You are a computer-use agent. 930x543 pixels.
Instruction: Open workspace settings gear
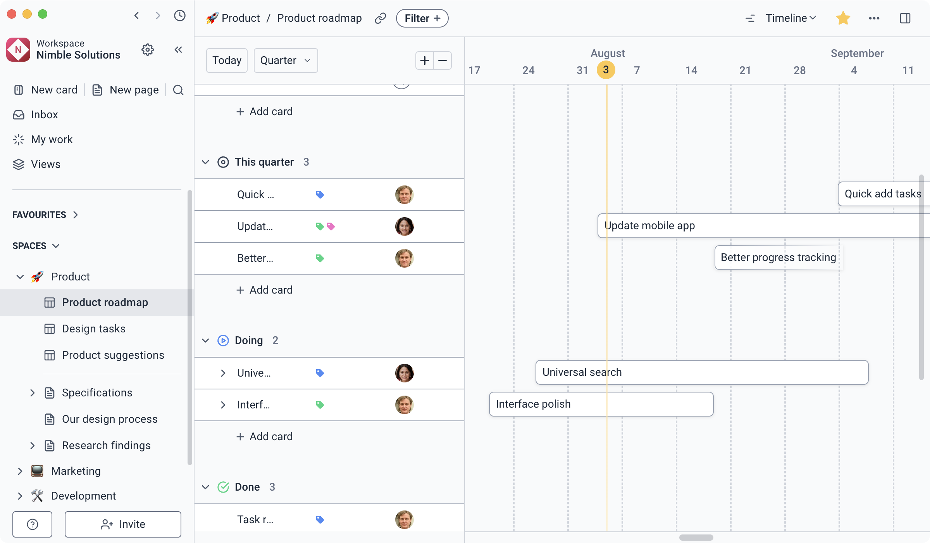click(148, 50)
